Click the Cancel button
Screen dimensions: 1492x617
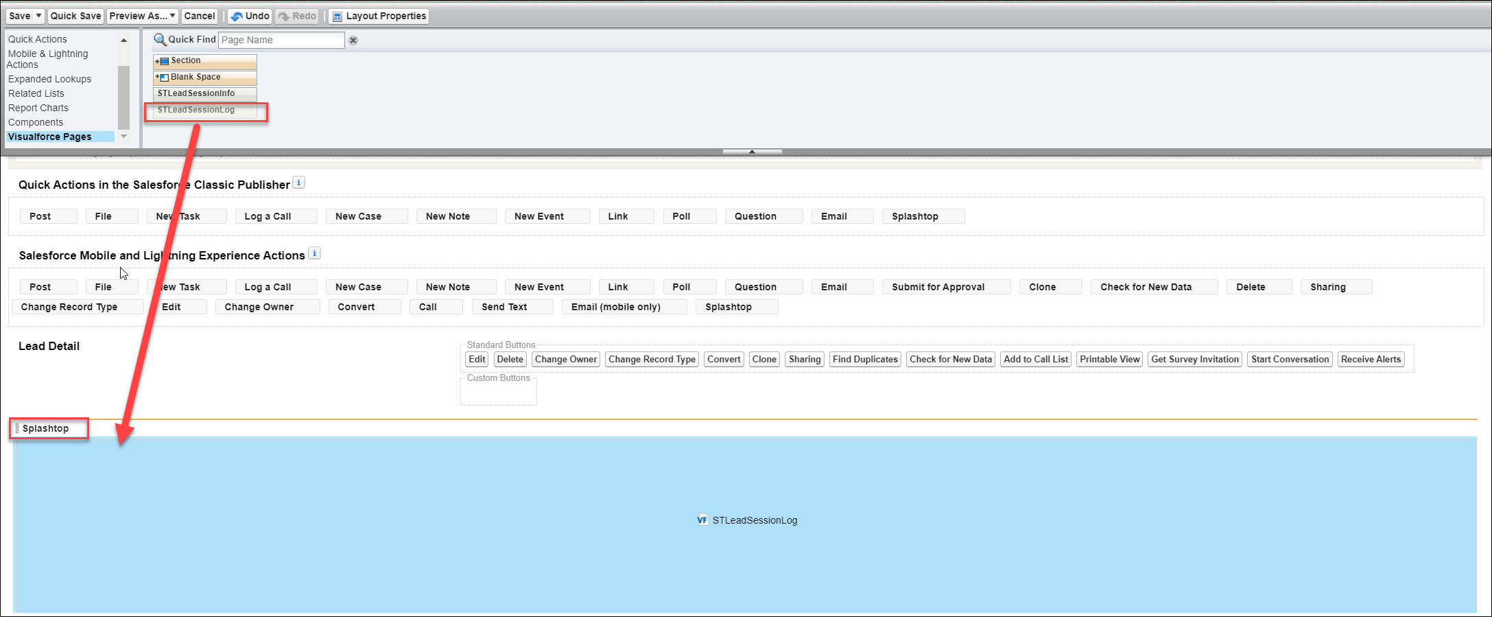pyautogui.click(x=200, y=16)
